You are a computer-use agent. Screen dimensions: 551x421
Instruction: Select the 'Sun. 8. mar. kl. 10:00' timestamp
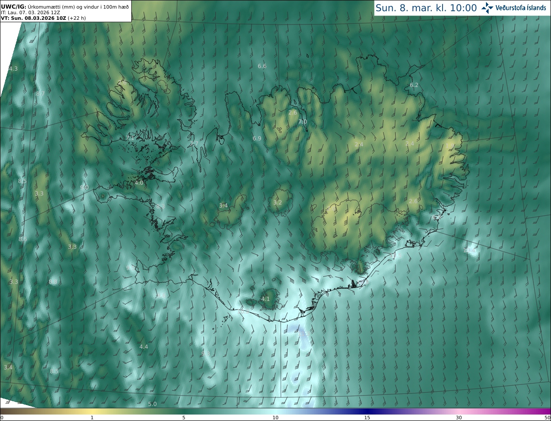[x=426, y=8]
